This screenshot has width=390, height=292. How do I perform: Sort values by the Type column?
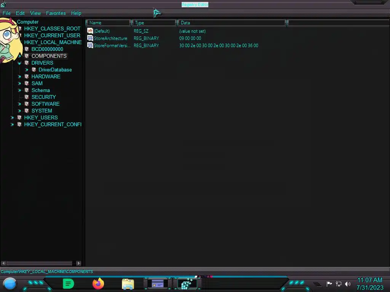coord(154,23)
